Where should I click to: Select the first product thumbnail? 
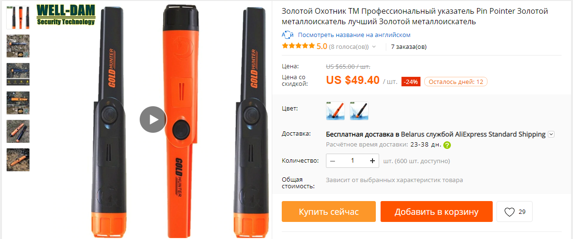pos(18,18)
